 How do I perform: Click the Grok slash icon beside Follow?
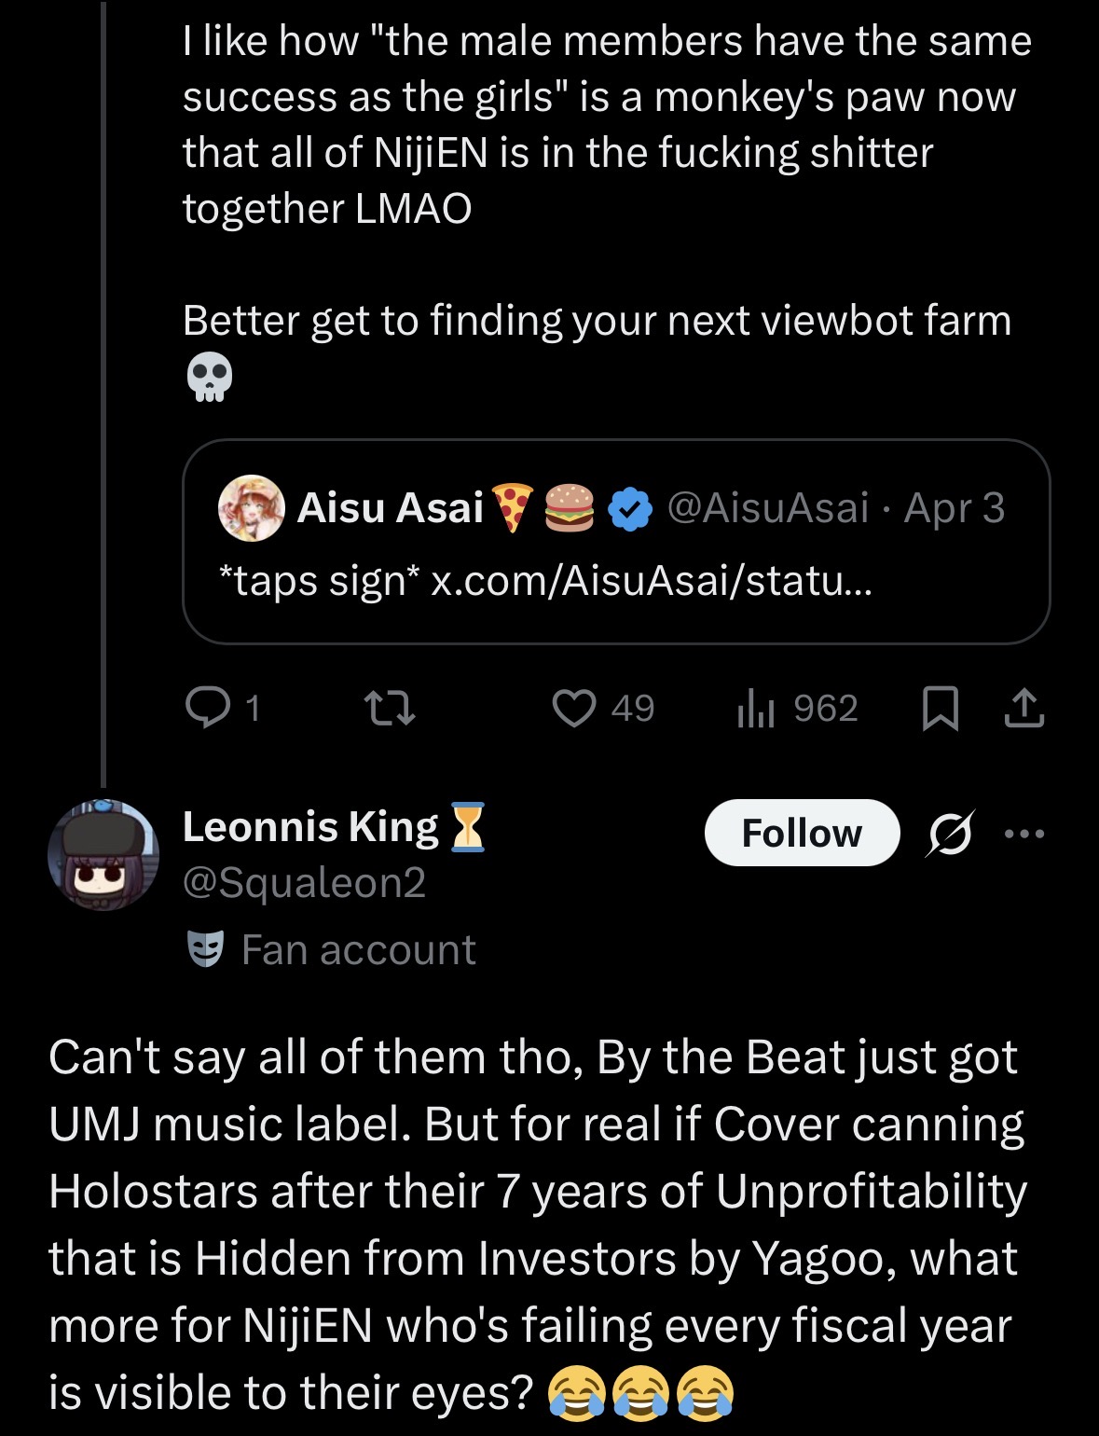[x=950, y=833]
